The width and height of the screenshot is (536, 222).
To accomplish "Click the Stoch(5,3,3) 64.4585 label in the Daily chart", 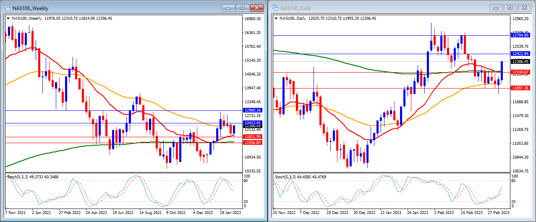I will pyautogui.click(x=301, y=177).
